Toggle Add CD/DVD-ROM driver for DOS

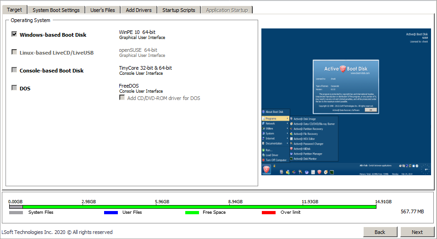[122, 97]
